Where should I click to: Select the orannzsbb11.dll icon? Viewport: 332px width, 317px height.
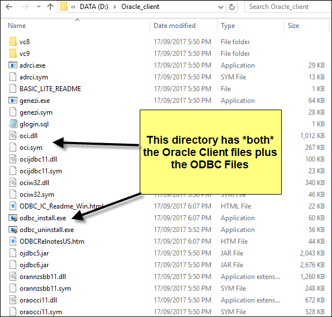point(13,276)
